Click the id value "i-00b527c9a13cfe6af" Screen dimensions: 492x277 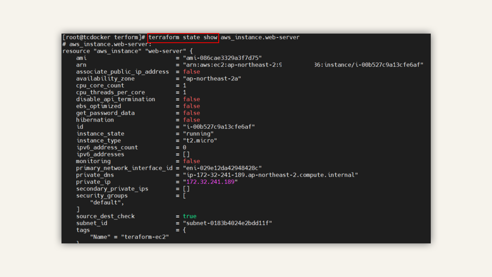coord(219,127)
